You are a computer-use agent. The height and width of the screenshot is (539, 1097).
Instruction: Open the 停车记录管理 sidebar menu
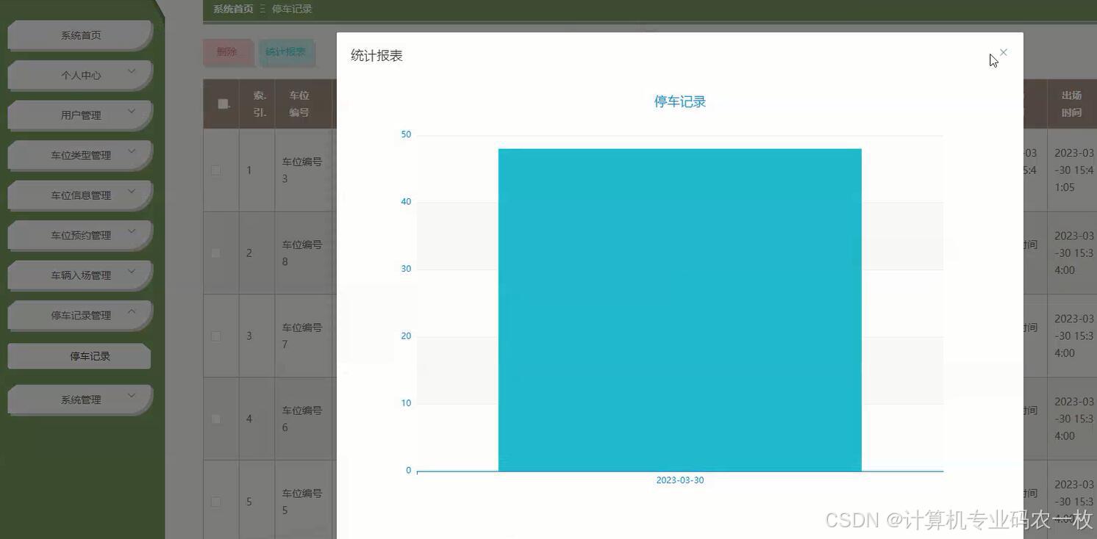(x=80, y=315)
